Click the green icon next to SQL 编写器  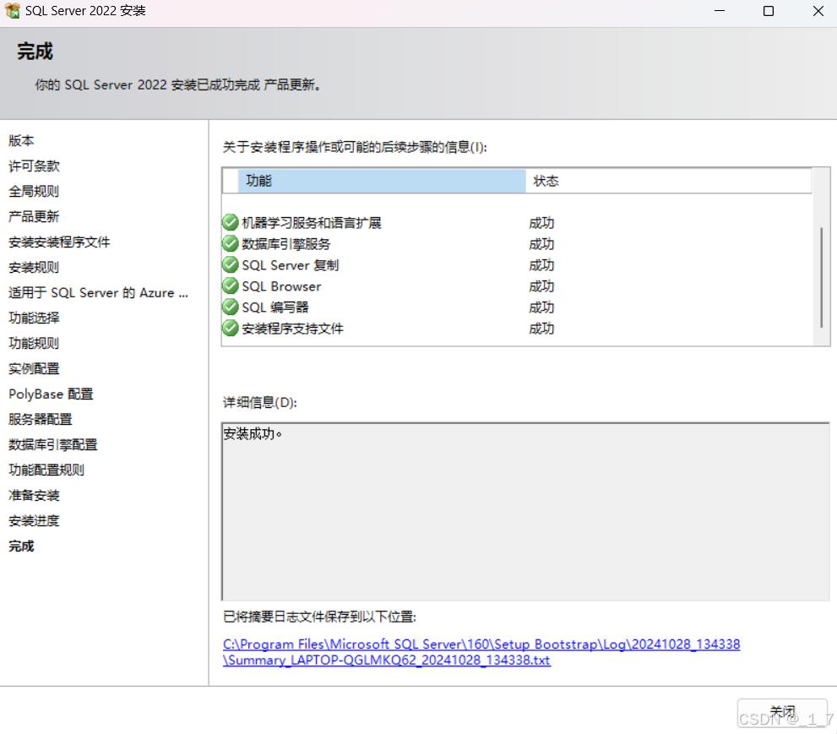click(230, 307)
